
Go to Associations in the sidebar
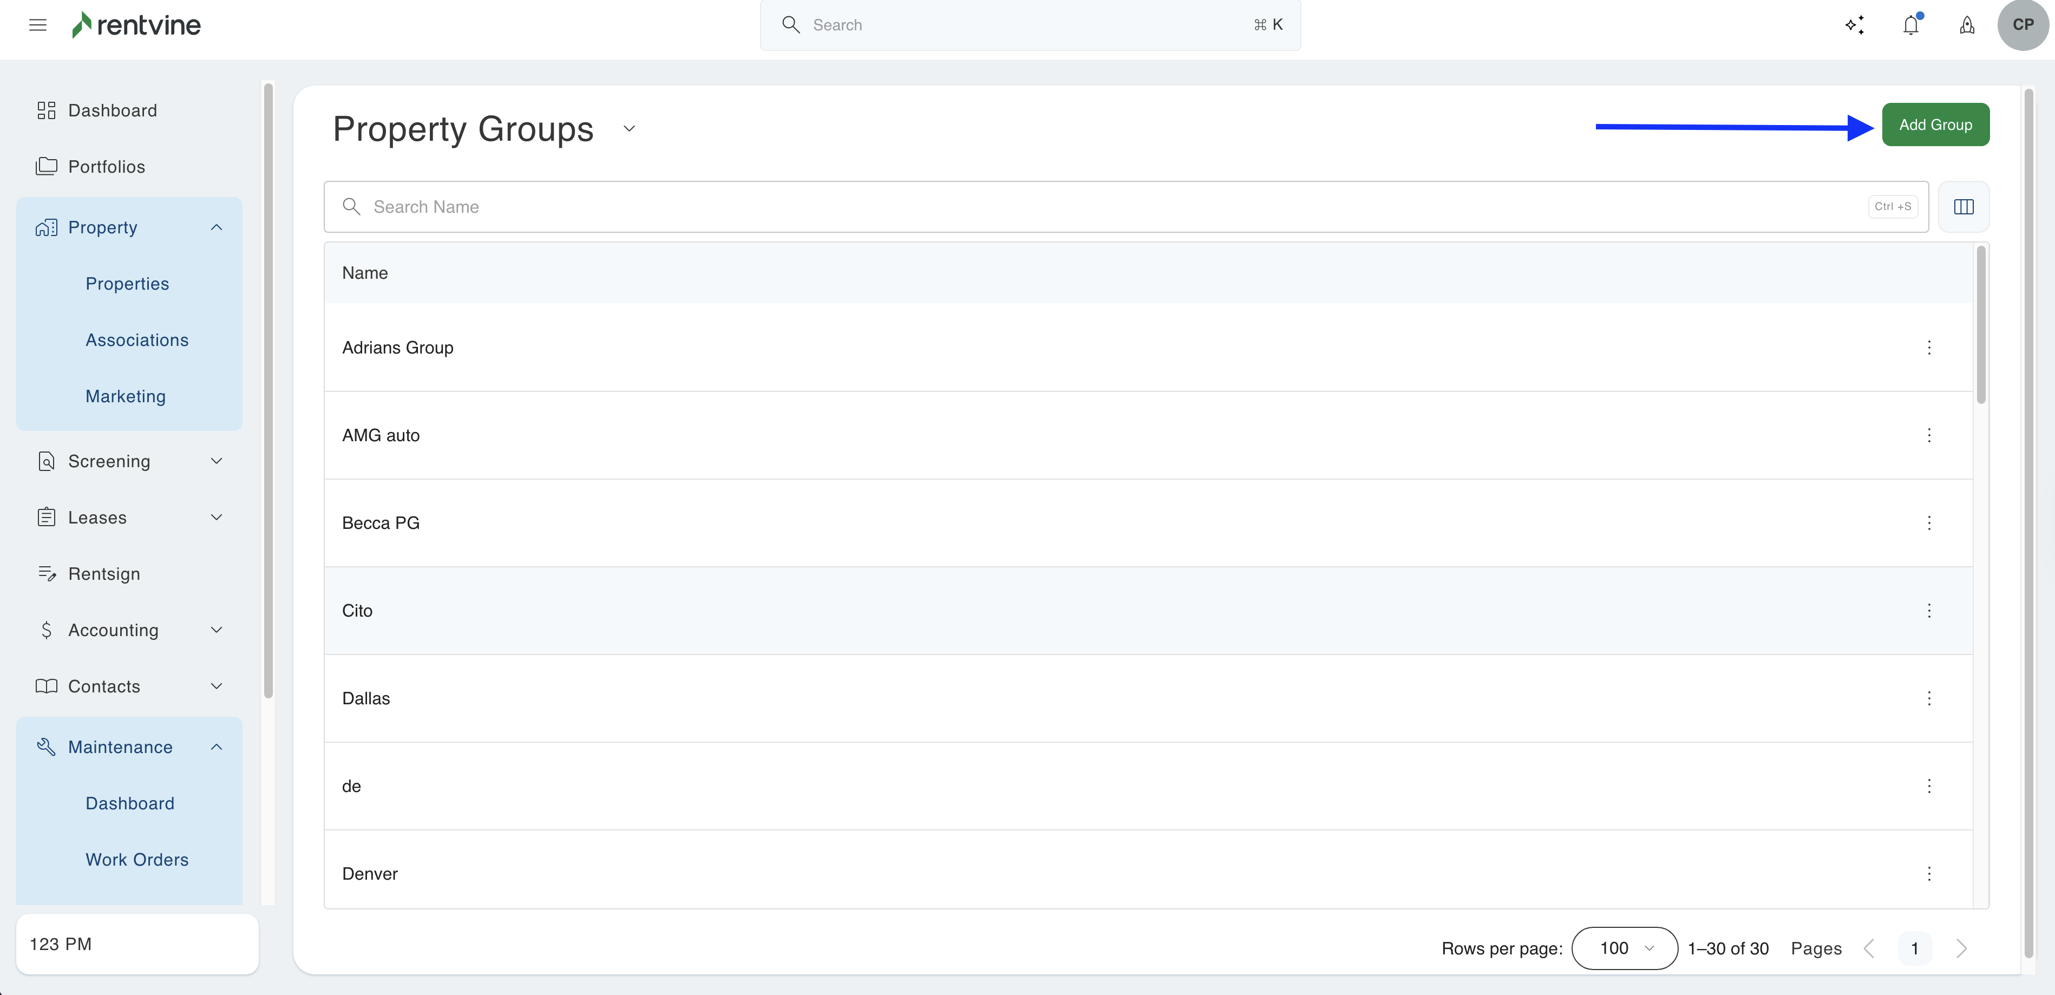coord(137,340)
